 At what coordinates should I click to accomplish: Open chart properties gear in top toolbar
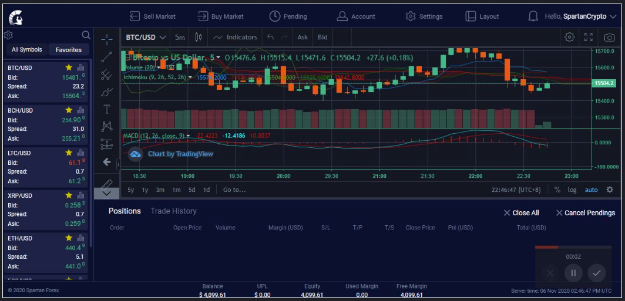pyautogui.click(x=569, y=37)
